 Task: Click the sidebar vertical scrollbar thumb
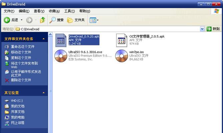[50, 85]
